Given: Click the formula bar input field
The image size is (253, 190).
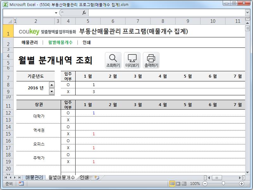Looking at the screenshot, I should [167, 13].
